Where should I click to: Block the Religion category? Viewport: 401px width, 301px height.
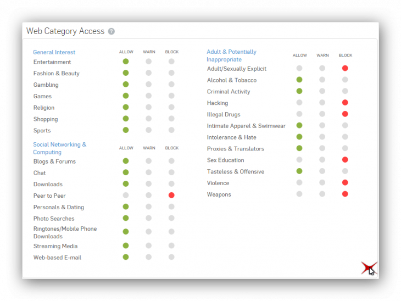(171, 107)
